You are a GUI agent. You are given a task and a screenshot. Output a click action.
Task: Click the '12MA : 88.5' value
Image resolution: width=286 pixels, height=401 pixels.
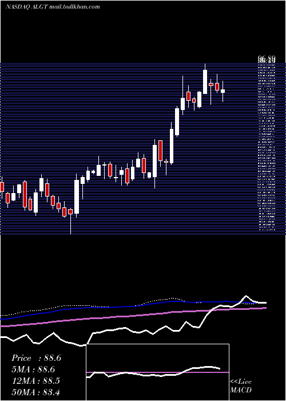35,381
